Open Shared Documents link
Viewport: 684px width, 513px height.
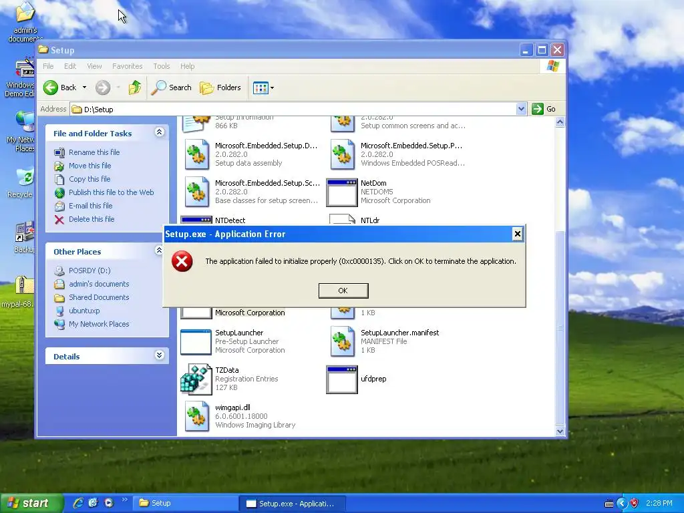[x=99, y=297]
